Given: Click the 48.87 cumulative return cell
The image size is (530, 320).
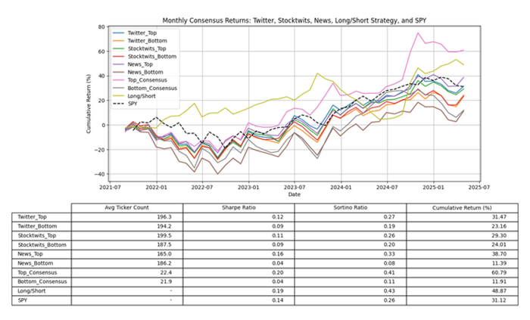Looking at the screenshot, I should 462,291.
